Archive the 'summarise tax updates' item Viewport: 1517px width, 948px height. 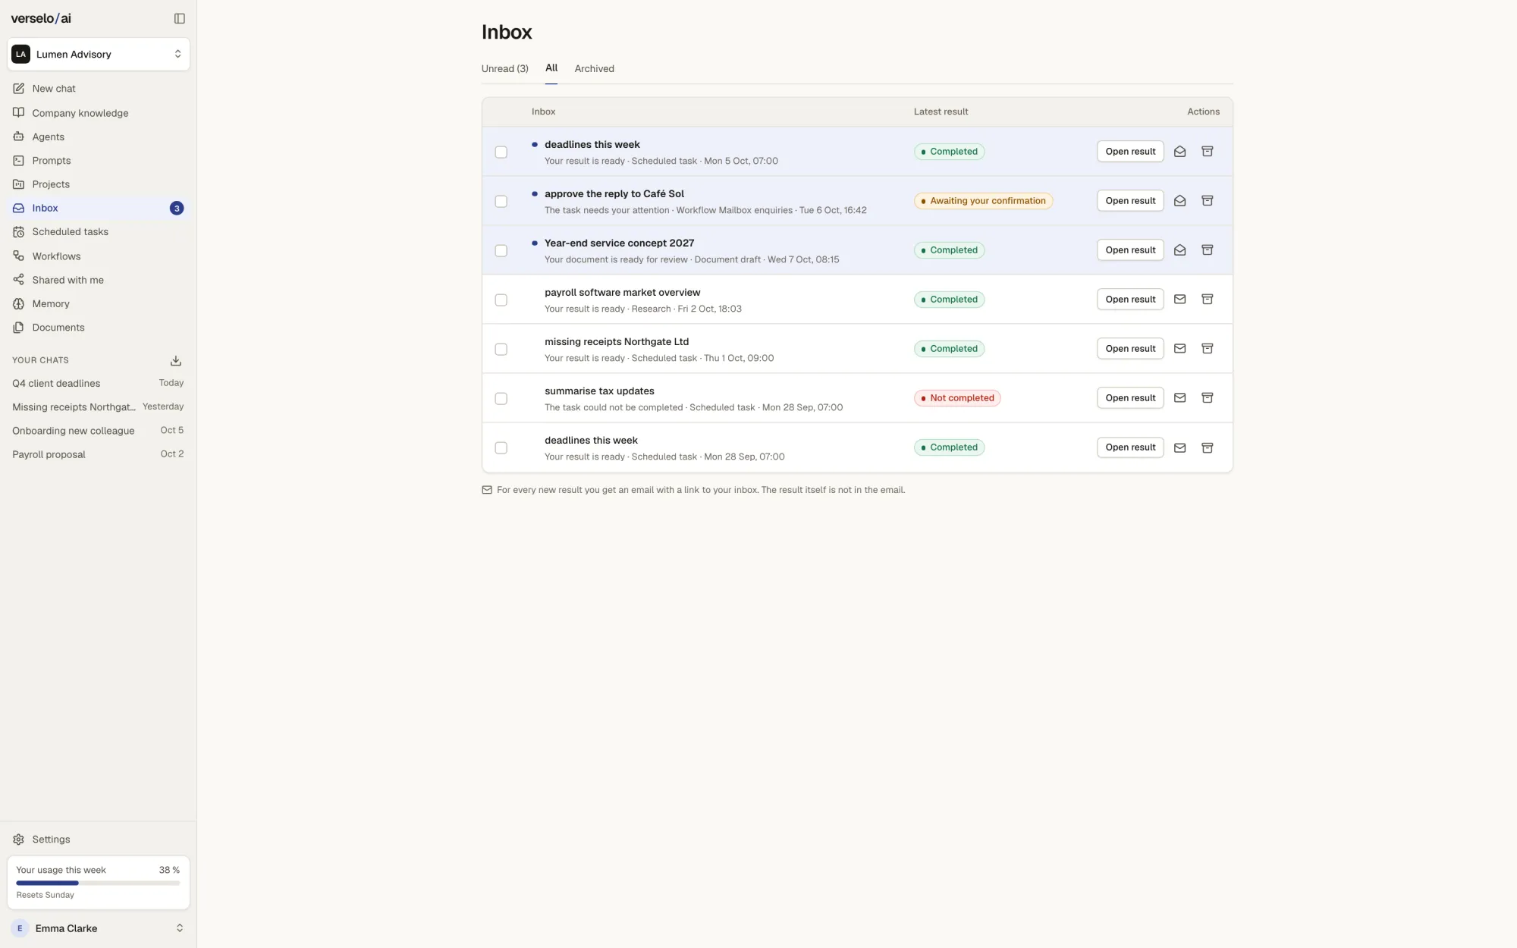[1207, 398]
